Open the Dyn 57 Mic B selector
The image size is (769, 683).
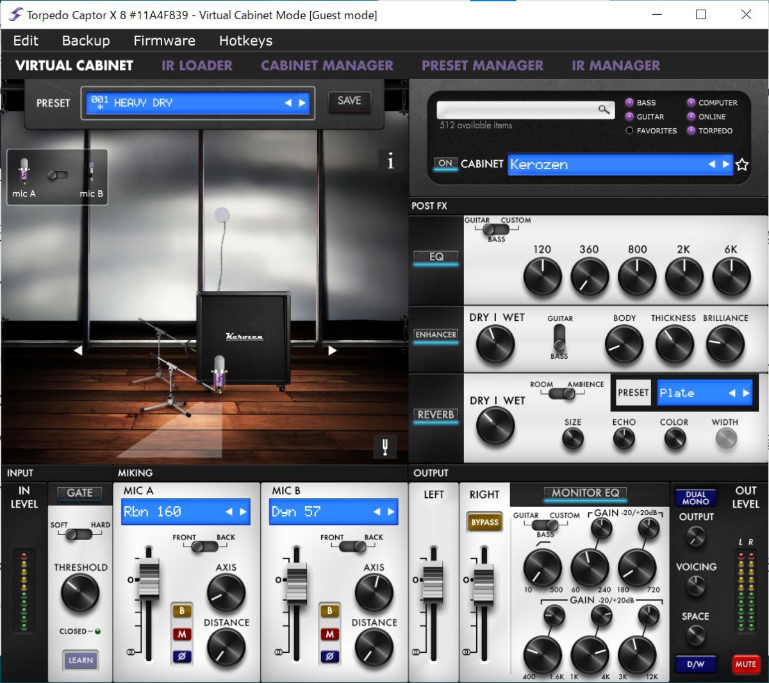[334, 512]
